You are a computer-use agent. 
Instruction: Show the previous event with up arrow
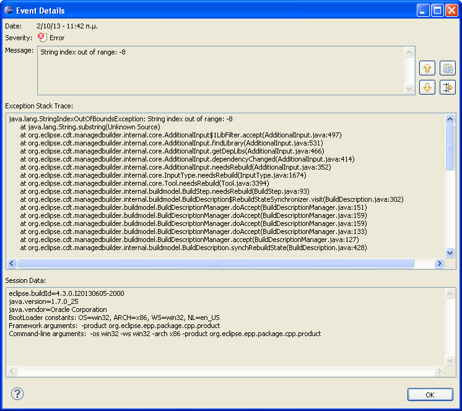coord(427,68)
